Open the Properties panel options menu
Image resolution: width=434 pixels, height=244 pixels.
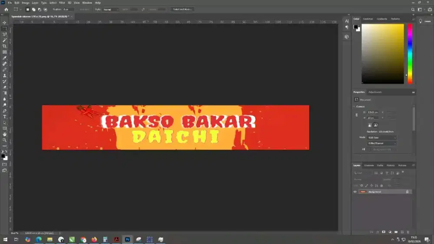click(x=413, y=92)
